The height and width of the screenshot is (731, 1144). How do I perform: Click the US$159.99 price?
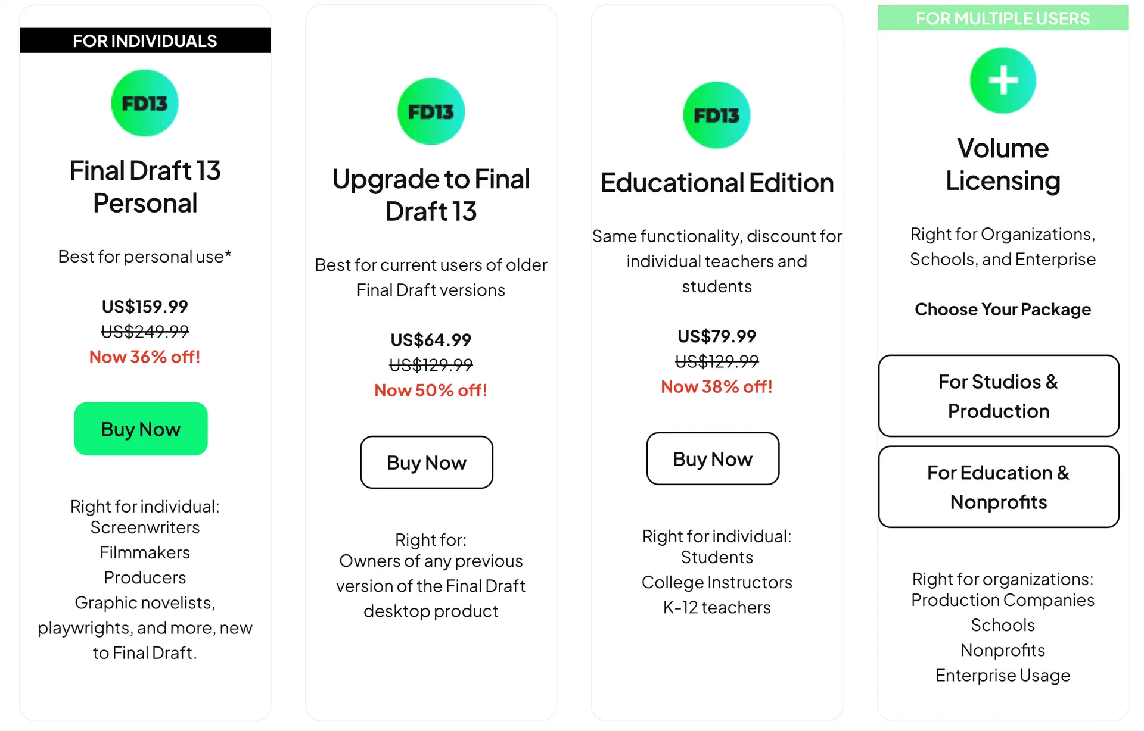pyautogui.click(x=145, y=307)
